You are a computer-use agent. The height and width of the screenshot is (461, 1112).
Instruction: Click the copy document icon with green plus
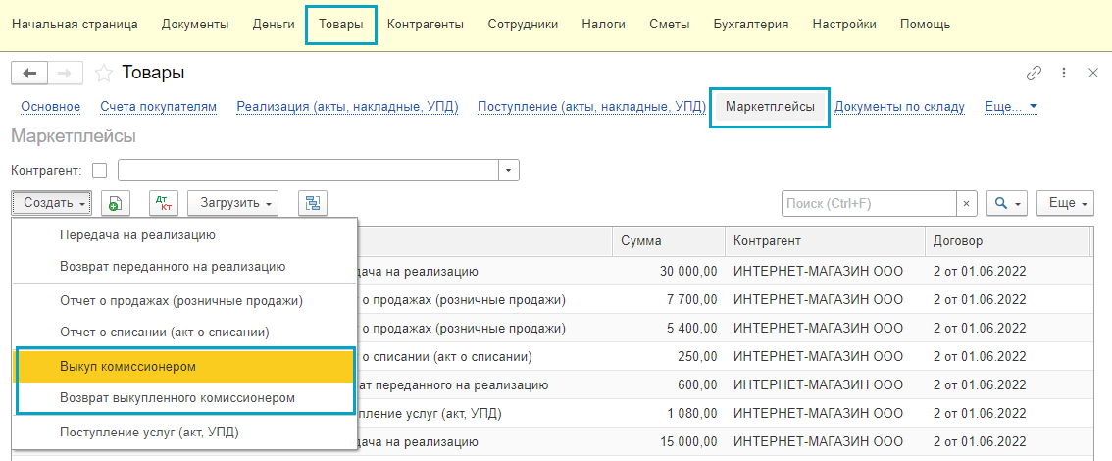(116, 203)
